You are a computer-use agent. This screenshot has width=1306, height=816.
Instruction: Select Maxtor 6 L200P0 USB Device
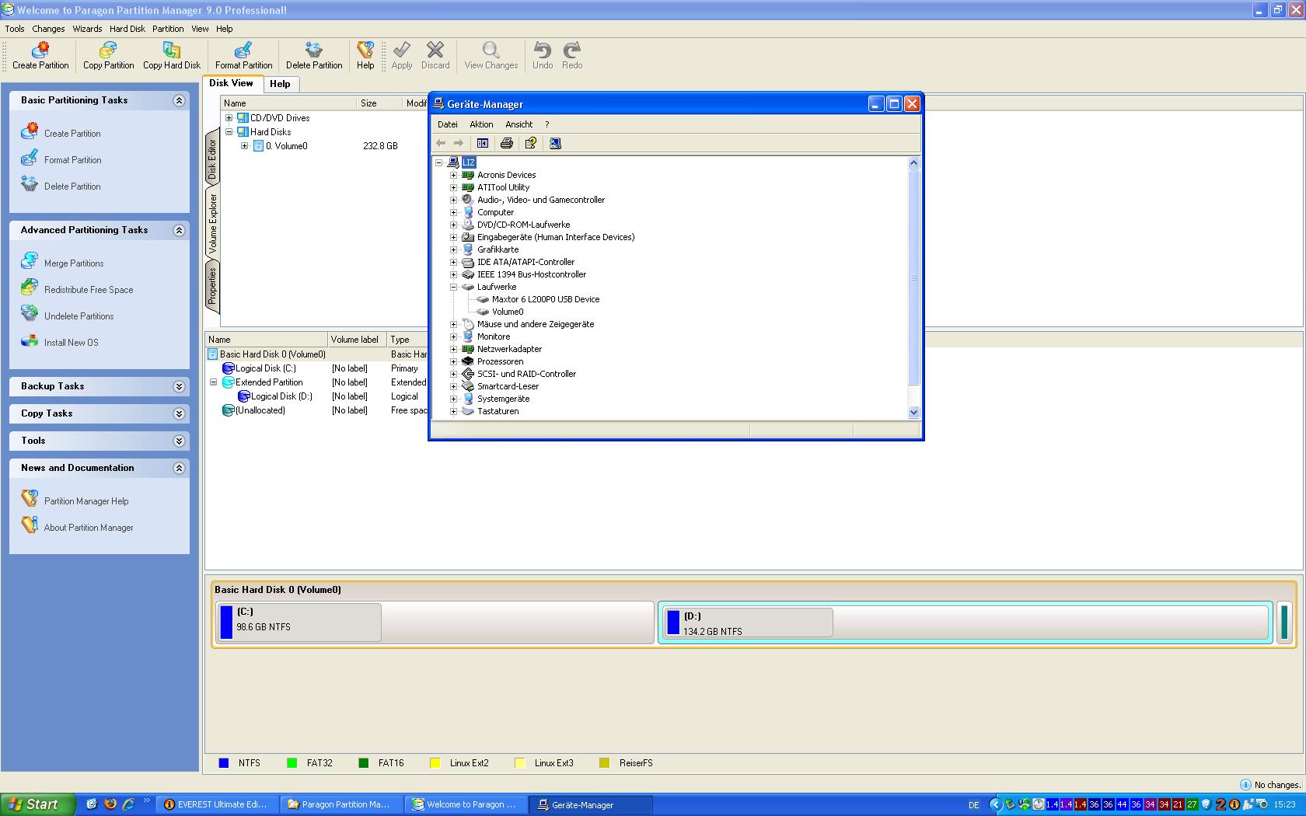coord(545,299)
